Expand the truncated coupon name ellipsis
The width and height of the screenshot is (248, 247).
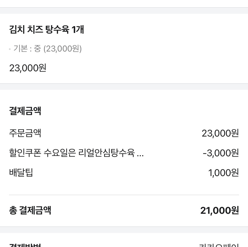(x=140, y=154)
